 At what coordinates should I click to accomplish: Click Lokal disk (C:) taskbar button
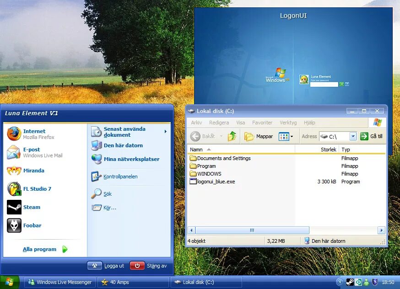pyautogui.click(x=206, y=282)
